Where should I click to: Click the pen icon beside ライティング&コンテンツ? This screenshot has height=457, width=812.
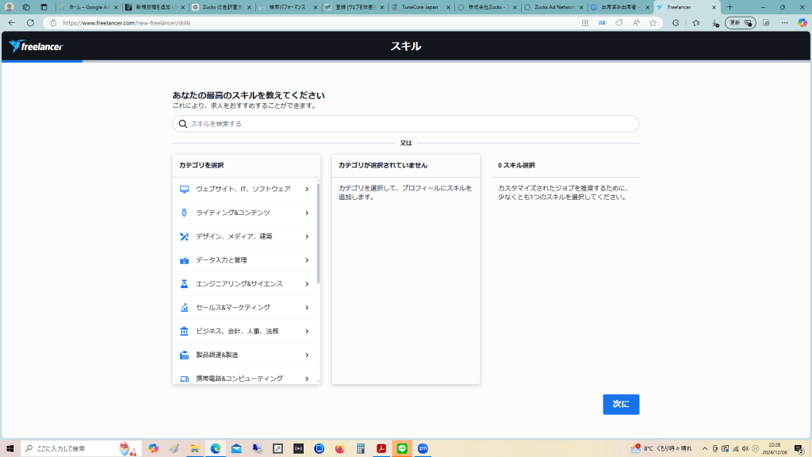184,213
